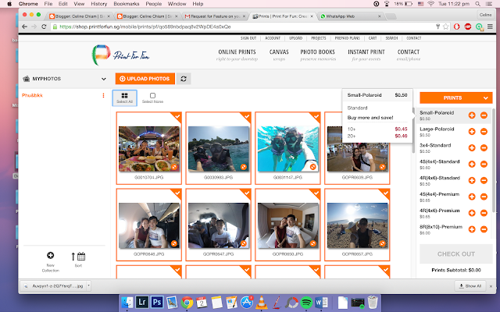Open Photoshop from the Dock

157,302
